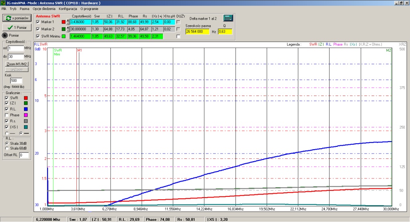This screenshot has width=410, height=222.
Task: Click the Marker 2 green color square
Action: click(63, 29)
